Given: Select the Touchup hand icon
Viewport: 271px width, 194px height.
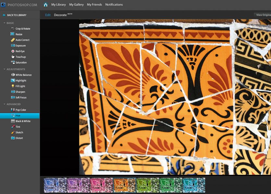Looking at the screenshot, I should (13, 57).
